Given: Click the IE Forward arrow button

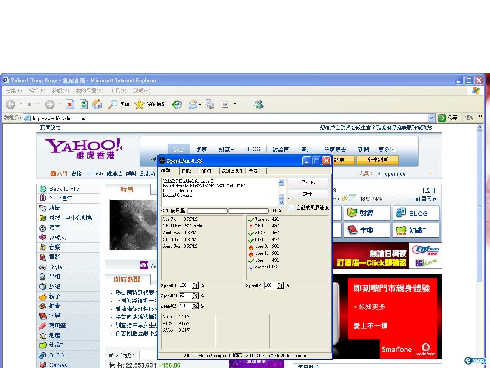Looking at the screenshot, I should click(x=50, y=104).
